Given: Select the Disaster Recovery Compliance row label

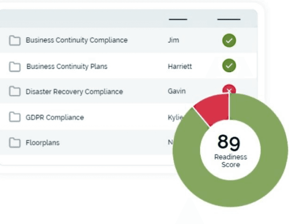Looking at the screenshot, I should coord(74,91).
